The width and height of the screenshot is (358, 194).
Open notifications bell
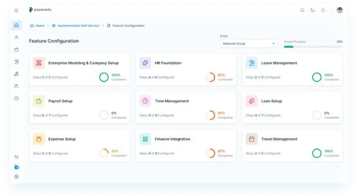[323, 10]
